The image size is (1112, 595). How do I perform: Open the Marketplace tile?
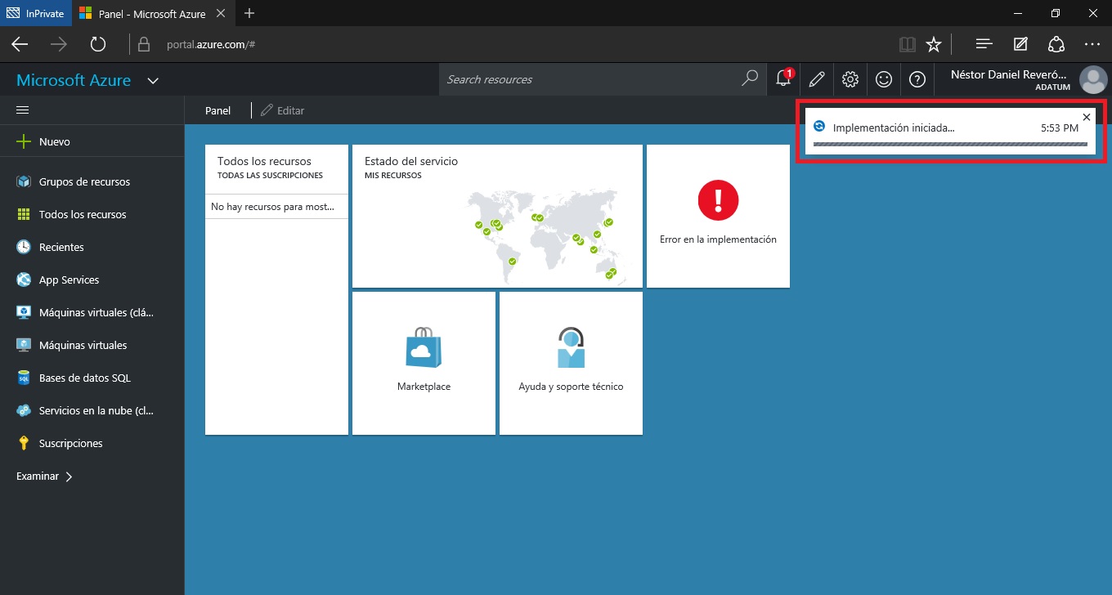click(424, 363)
